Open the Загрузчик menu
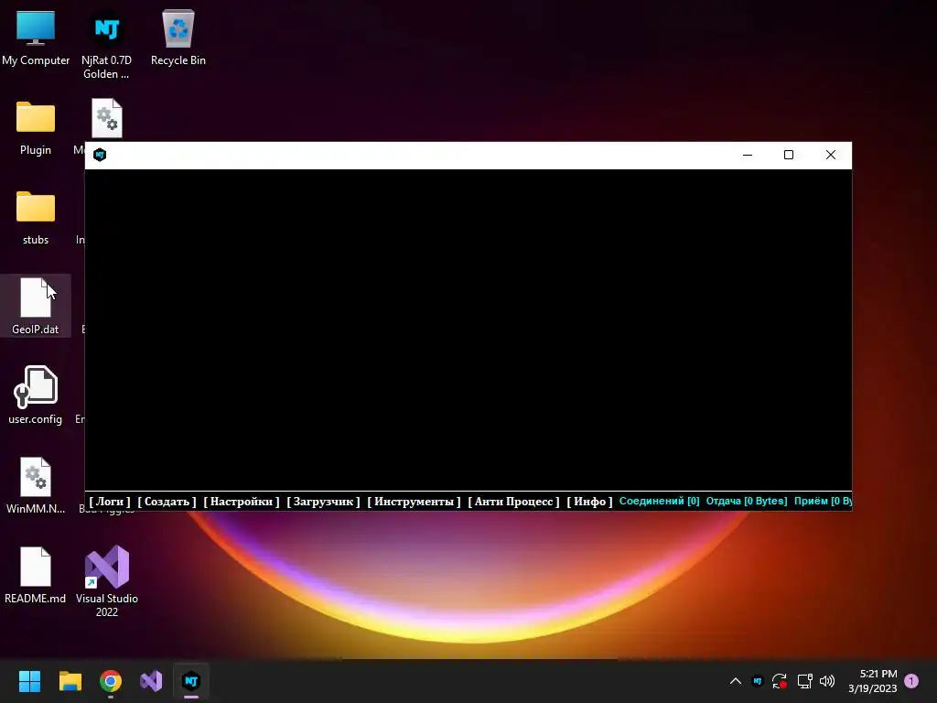The height and width of the screenshot is (703, 937). 323,502
